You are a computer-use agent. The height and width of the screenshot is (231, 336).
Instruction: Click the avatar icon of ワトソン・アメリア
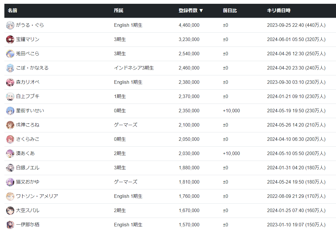click(x=10, y=196)
